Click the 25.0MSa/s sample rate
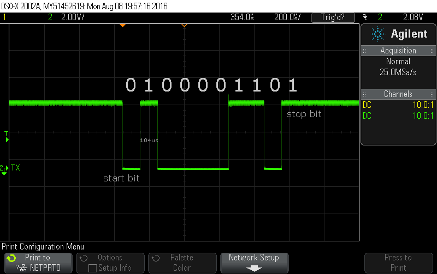The height and width of the screenshot is (274, 437). click(398, 72)
